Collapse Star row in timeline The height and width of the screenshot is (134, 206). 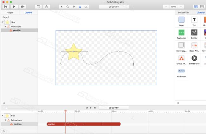pos(3,116)
